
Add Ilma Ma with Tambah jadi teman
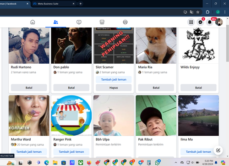(198, 152)
